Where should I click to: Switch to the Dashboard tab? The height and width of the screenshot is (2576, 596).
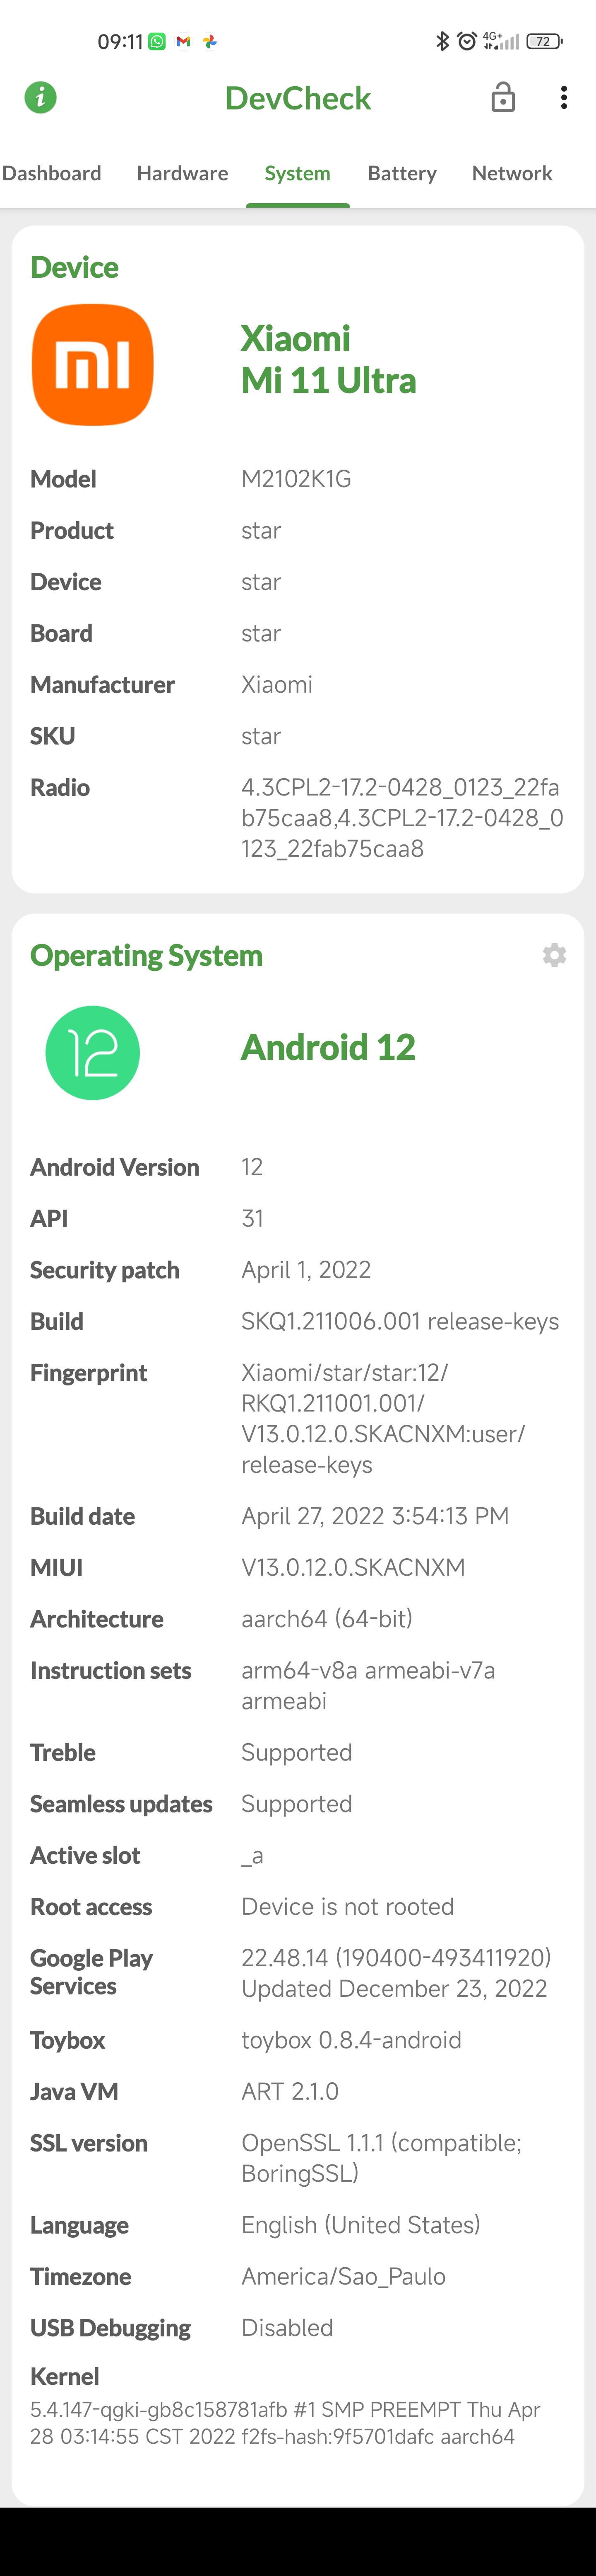52,173
